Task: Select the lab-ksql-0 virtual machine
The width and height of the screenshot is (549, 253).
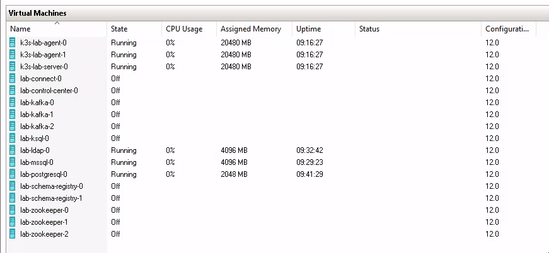Action: (35, 138)
